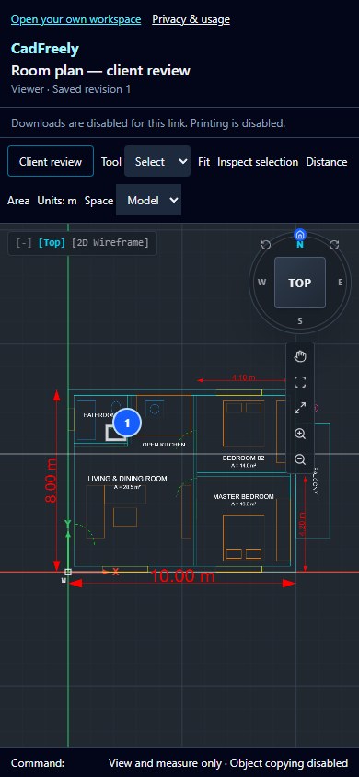Open the [2D Wireframe] visual style menu
The width and height of the screenshot is (359, 777).
pyautogui.click(x=110, y=243)
